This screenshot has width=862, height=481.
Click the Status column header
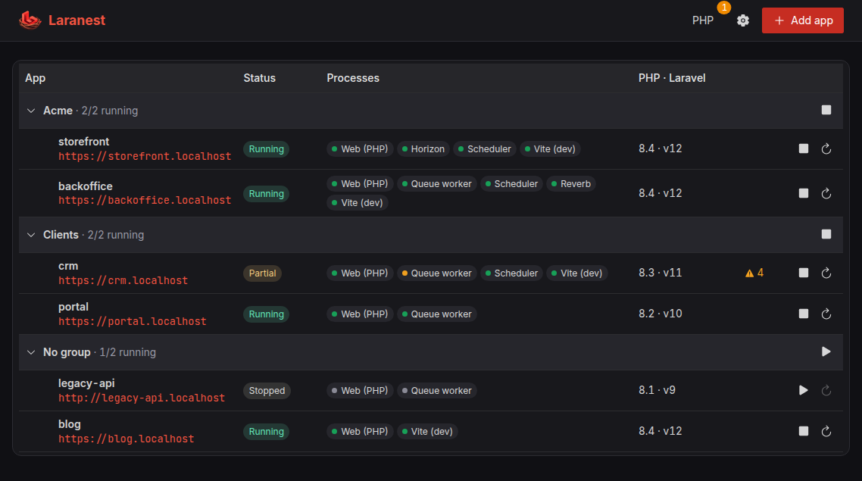260,78
